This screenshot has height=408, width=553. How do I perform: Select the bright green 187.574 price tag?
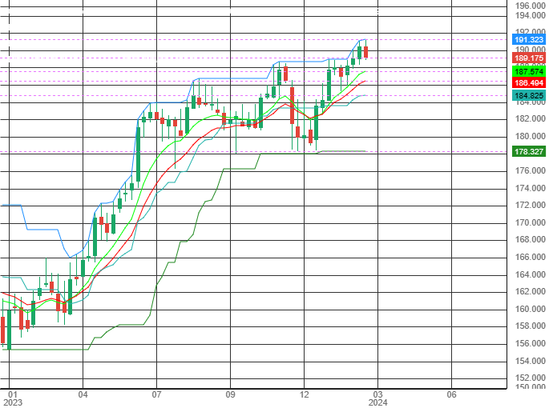click(529, 72)
